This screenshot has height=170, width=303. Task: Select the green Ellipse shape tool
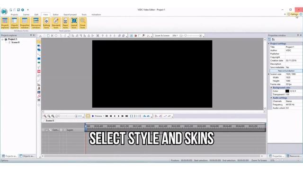pos(39,63)
